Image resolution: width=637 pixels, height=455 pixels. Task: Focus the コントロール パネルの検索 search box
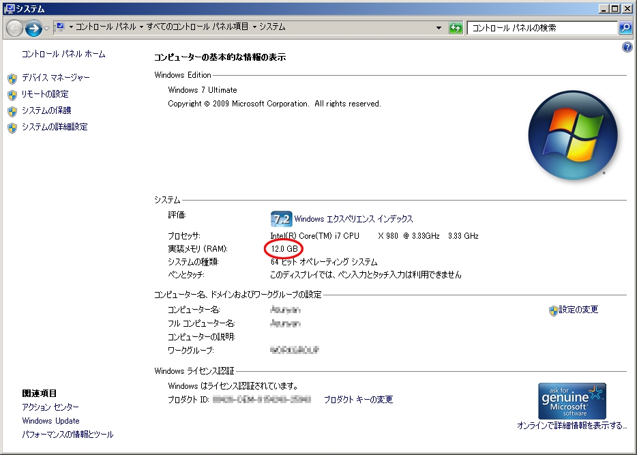pos(542,27)
